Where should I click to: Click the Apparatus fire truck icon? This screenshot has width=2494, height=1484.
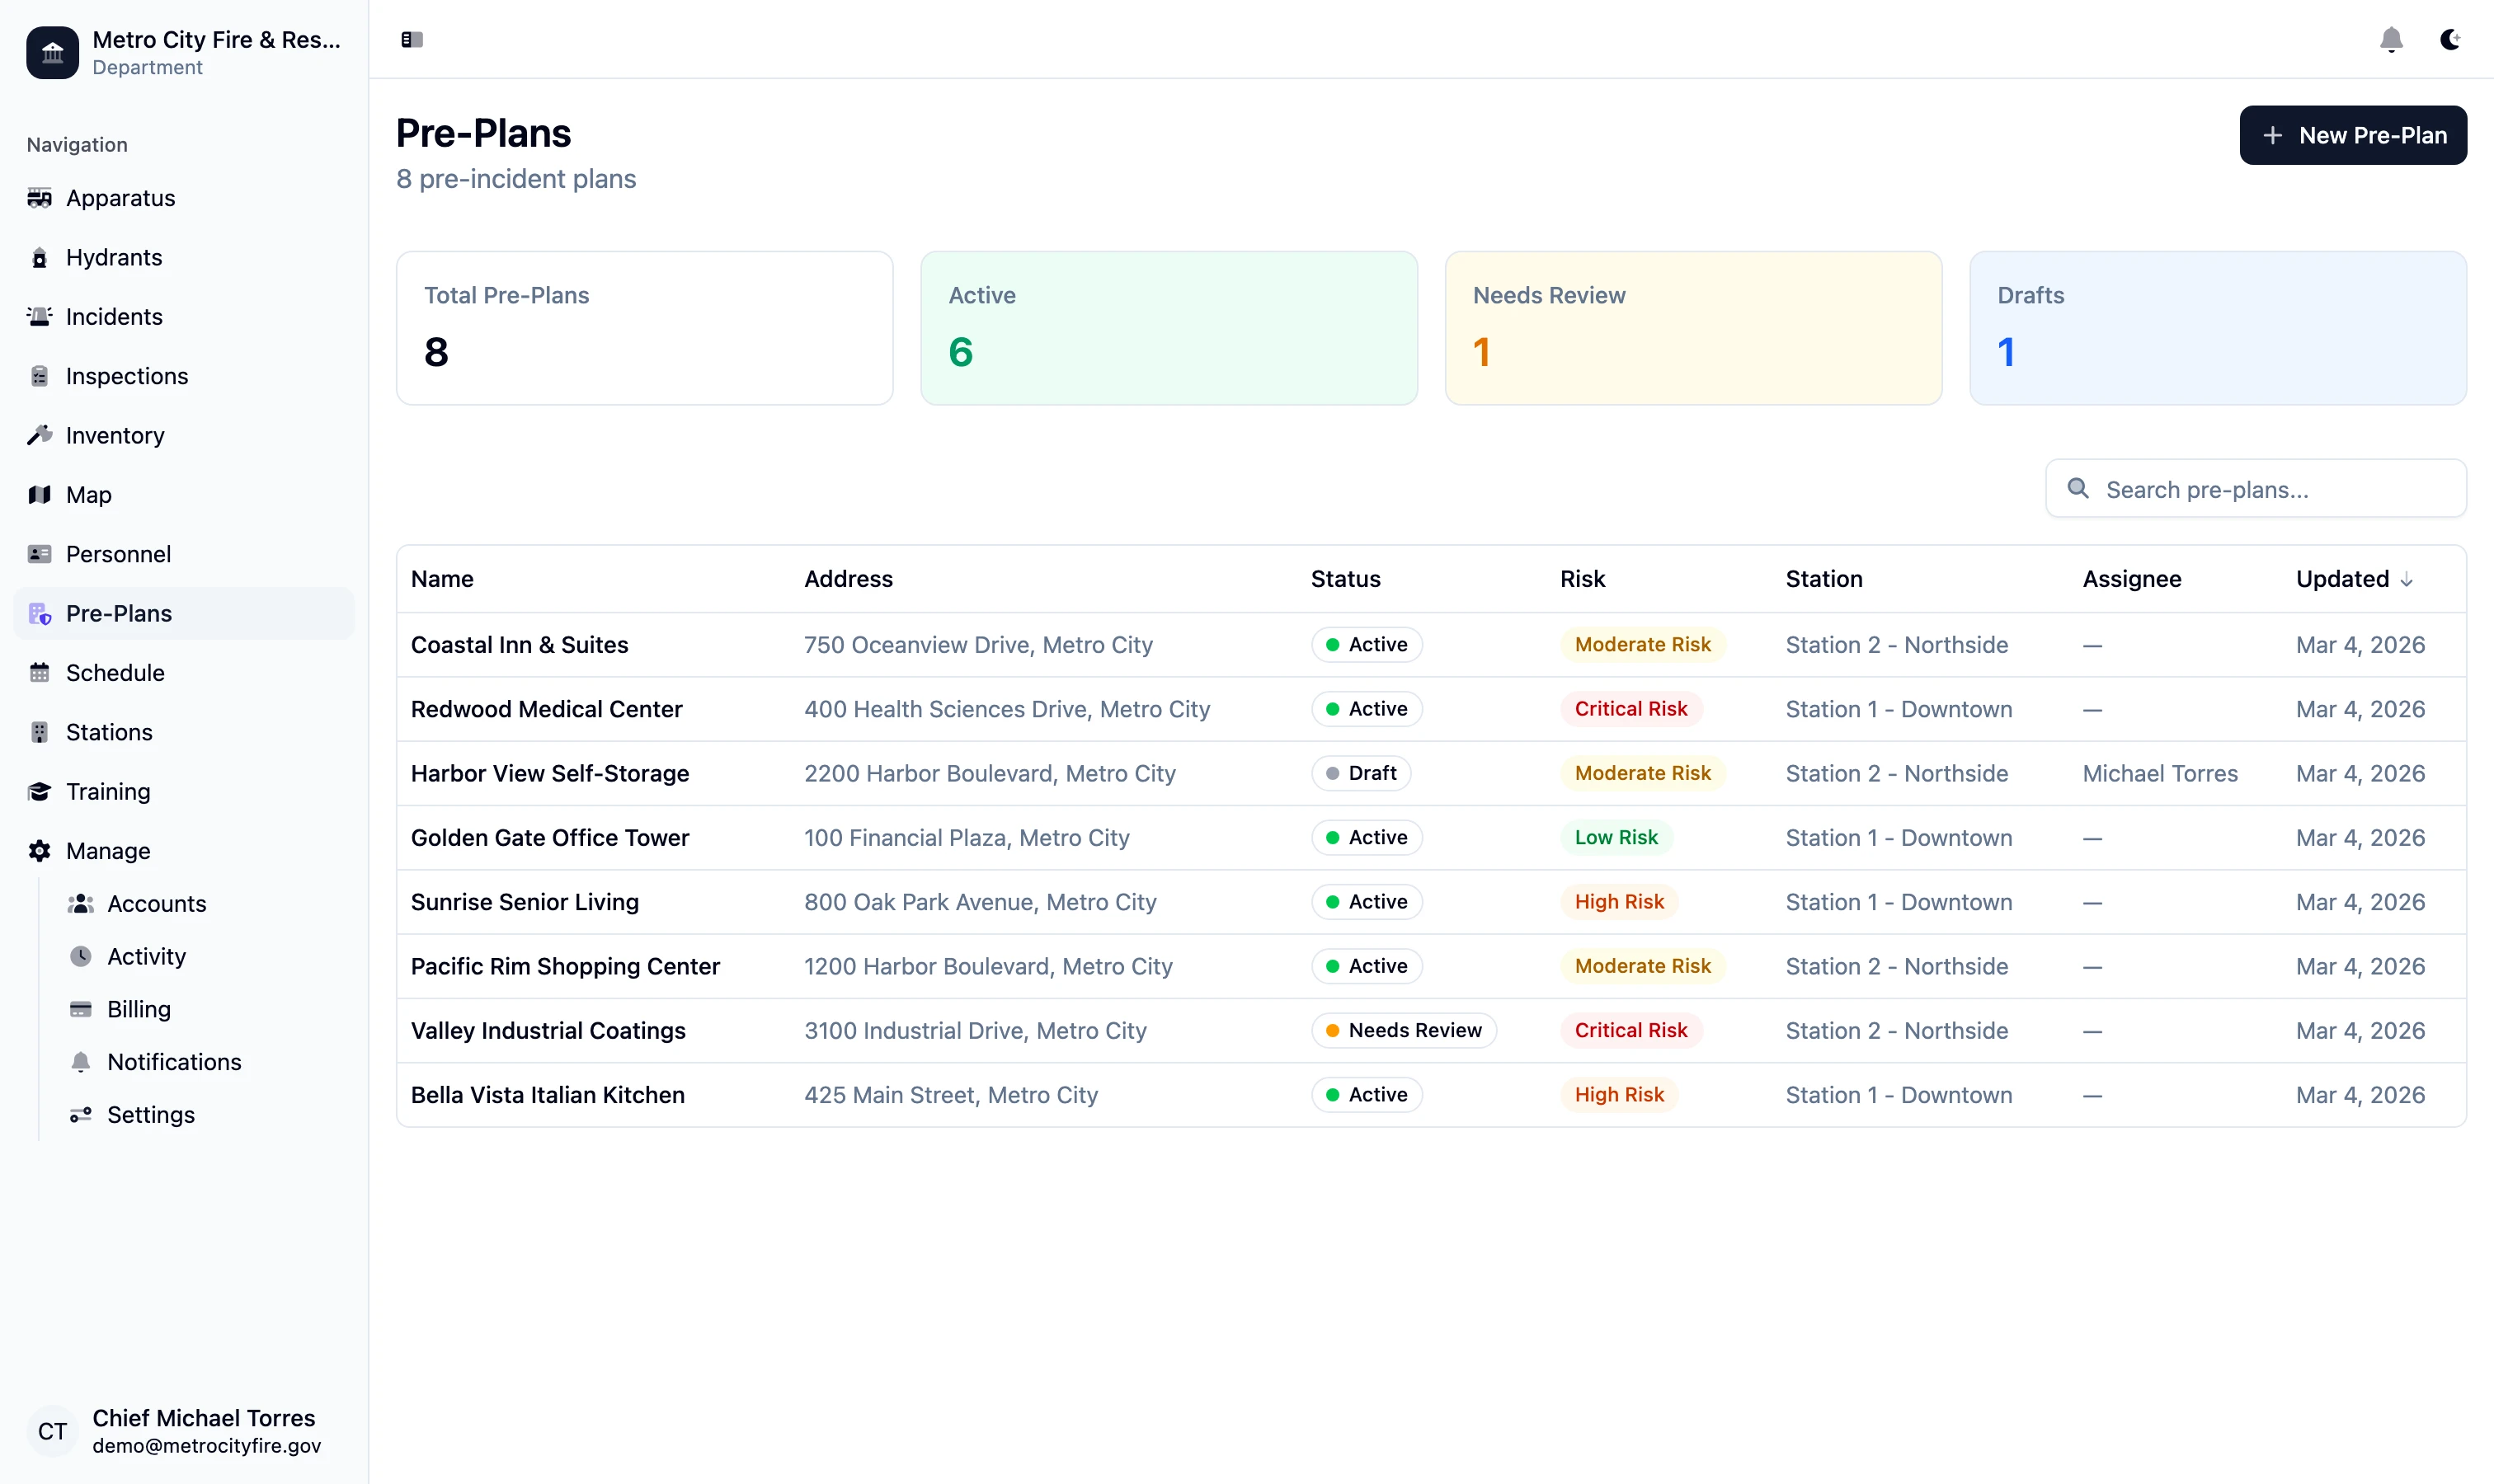click(40, 198)
